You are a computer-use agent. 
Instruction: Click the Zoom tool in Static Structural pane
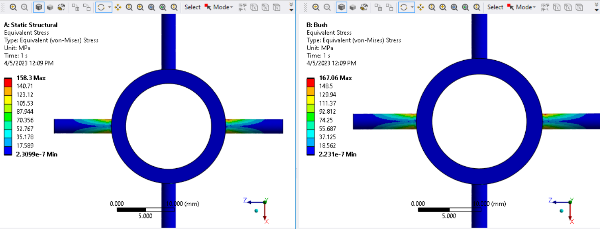129,7
